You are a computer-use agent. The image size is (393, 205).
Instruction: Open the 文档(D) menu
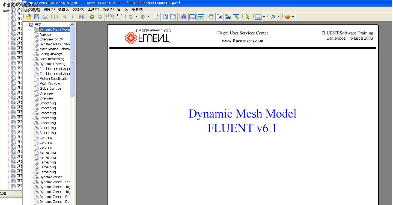point(79,9)
